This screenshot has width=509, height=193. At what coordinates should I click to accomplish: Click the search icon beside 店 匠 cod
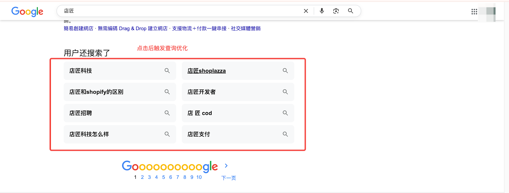click(x=285, y=113)
